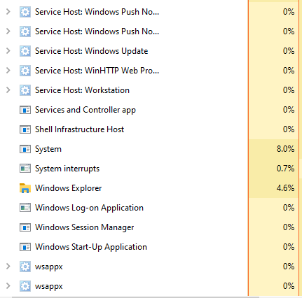
Task: Click the 0% CPU value for Windows Log-on Application
Action: coord(289,208)
